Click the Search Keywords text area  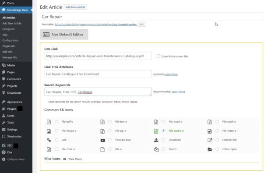tap(98, 92)
